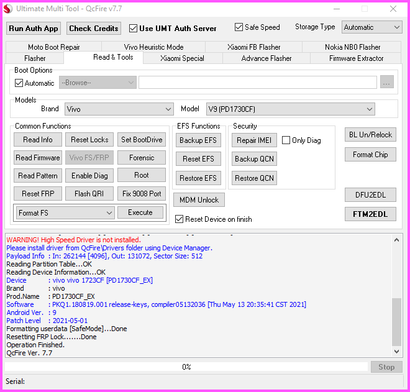Click the DFU2EDL button
This screenshot has width=410, height=392.
pos(370,195)
